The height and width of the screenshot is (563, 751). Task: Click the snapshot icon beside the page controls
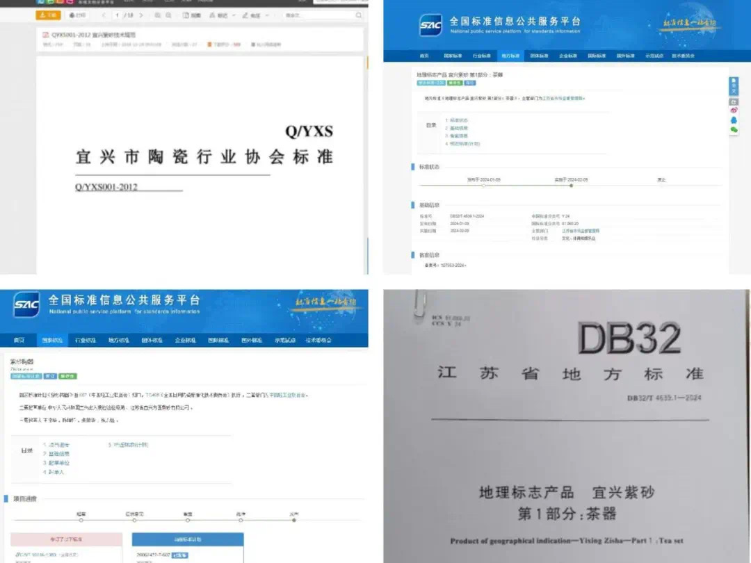(188, 15)
